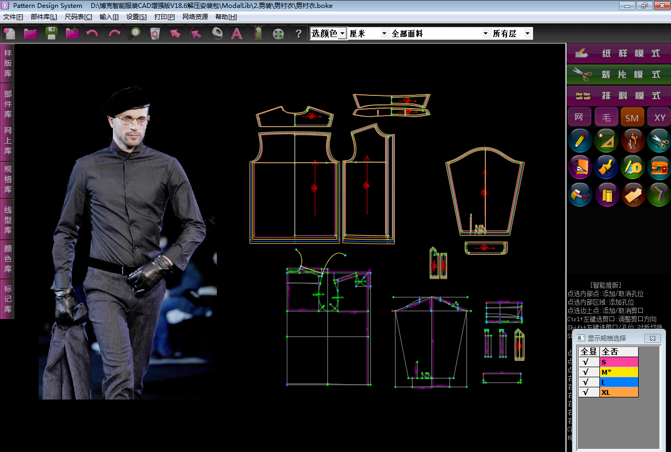This screenshot has width=671, height=452.
Task: Open the 设置[S] menu
Action: pos(136,17)
